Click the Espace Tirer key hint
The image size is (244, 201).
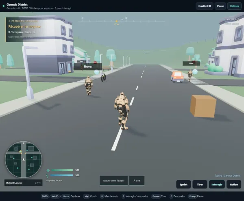tap(159, 197)
